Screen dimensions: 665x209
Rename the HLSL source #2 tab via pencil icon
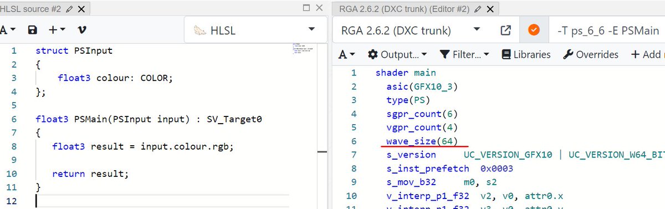(x=69, y=9)
